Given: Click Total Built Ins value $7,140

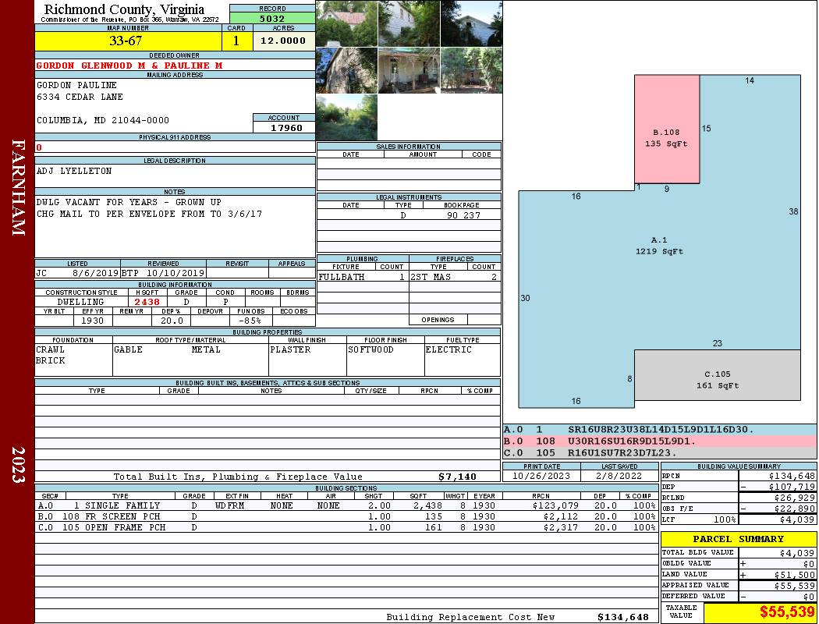Looking at the screenshot, I should (x=458, y=477).
